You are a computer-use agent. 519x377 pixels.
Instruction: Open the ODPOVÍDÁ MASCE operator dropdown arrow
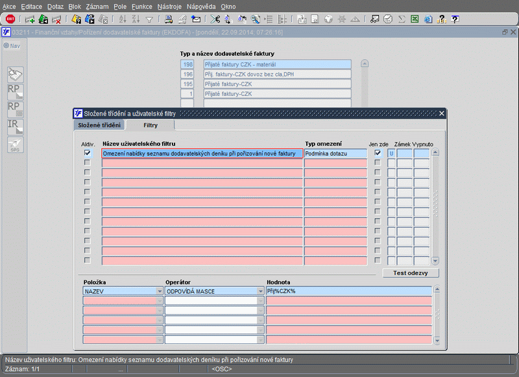(261, 291)
